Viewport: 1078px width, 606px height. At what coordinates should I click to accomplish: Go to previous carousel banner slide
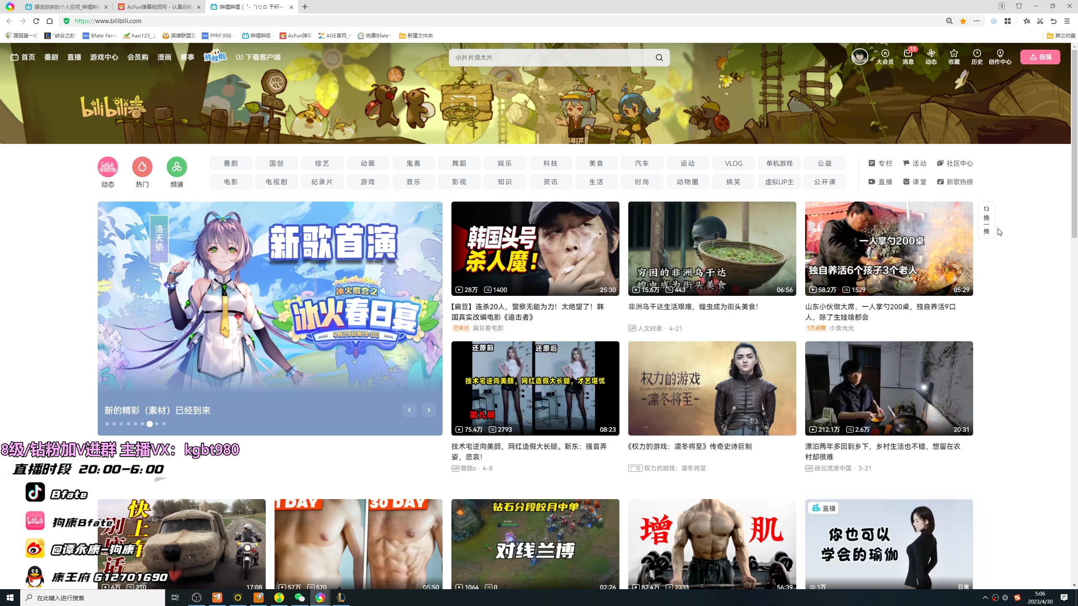point(409,410)
